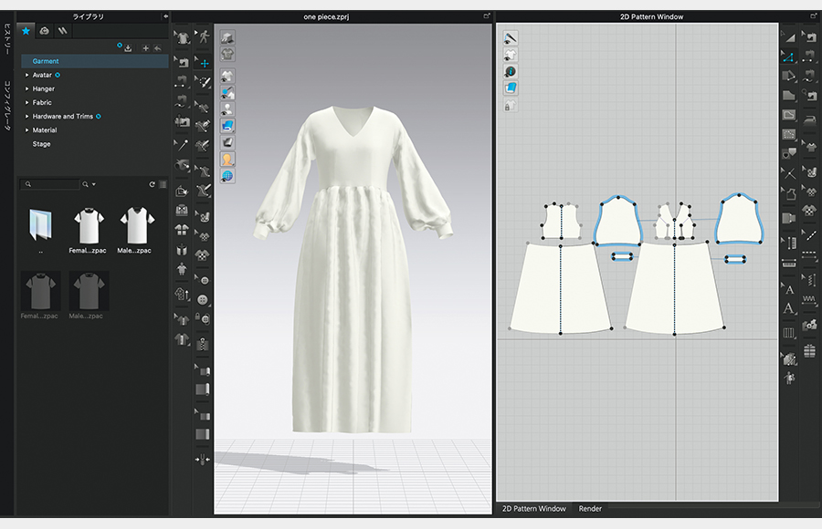Image resolution: width=822 pixels, height=529 pixels.
Task: Click the blue texture surface swatch in 3D view
Action: [x=227, y=125]
